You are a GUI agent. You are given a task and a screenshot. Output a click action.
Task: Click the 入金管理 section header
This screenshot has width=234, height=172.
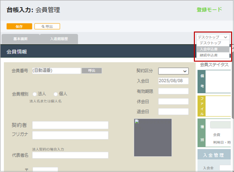[214, 154]
